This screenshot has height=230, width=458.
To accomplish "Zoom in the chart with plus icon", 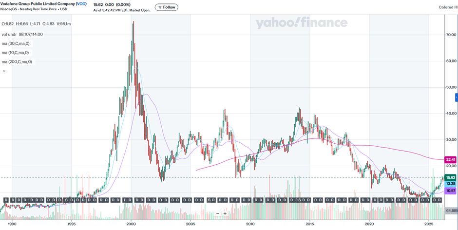I will point(225,213).
